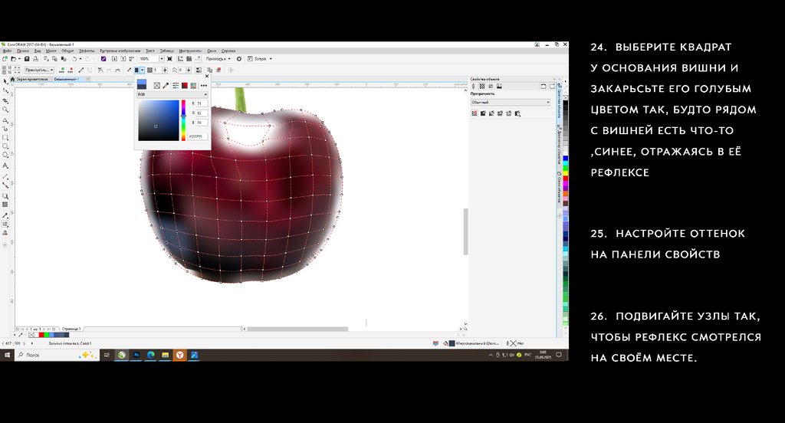
Task: Close the color picker popup
Action: [x=207, y=77]
